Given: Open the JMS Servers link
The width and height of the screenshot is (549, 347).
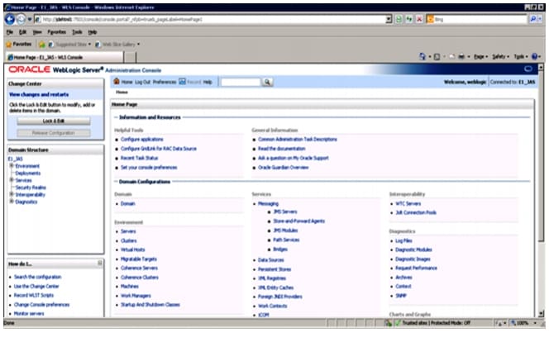Looking at the screenshot, I should point(285,212).
